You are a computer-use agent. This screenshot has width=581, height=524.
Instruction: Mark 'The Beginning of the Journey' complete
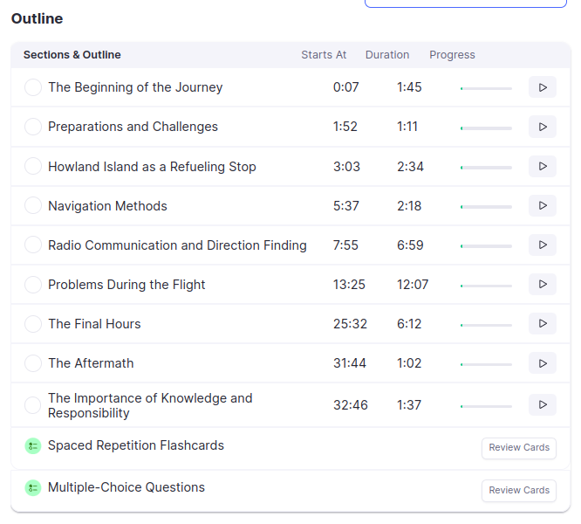click(33, 87)
